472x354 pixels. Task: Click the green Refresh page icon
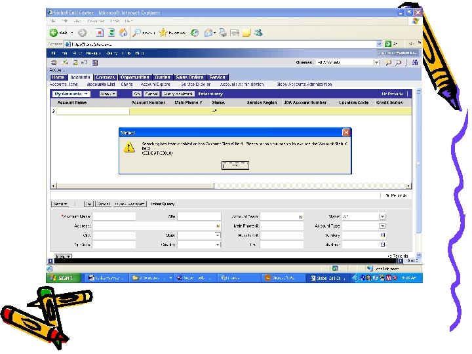point(111,33)
